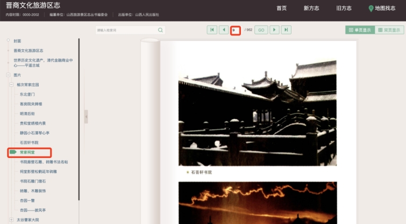Screen dimensions: 406x224
Task: Jump to the last page button
Action: pyautogui.click(x=286, y=30)
